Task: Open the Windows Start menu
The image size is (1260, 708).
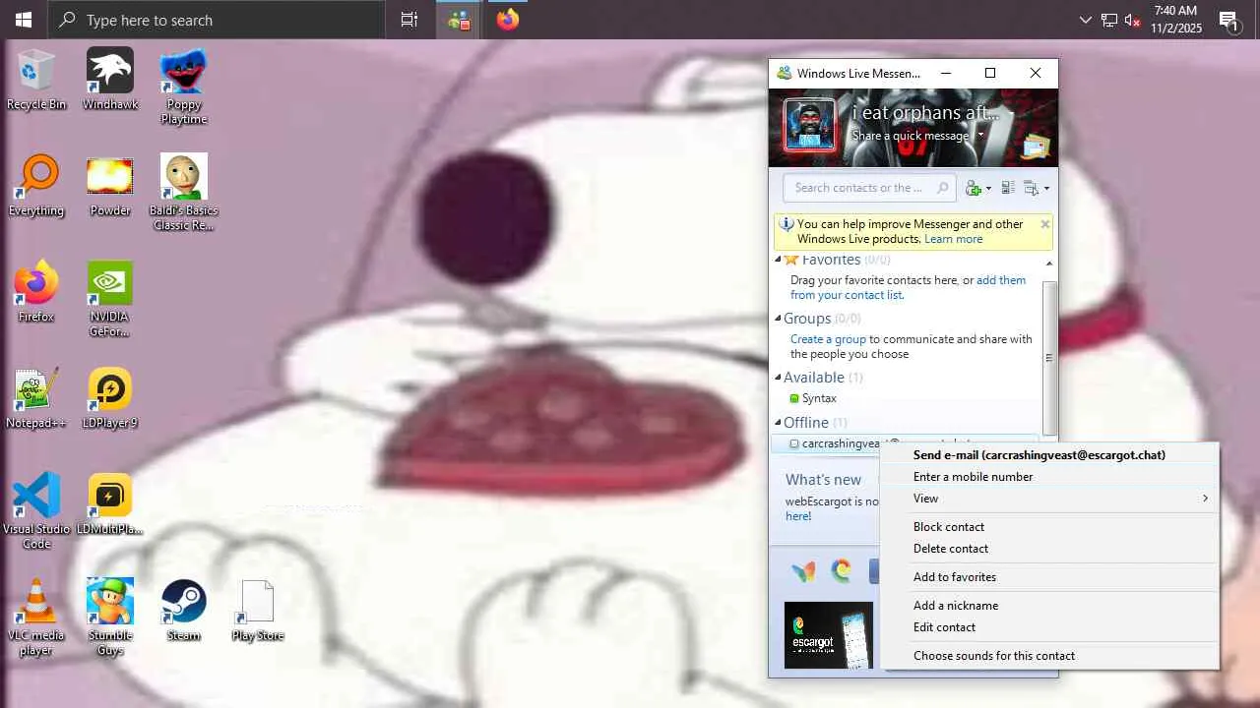Action: point(24,20)
